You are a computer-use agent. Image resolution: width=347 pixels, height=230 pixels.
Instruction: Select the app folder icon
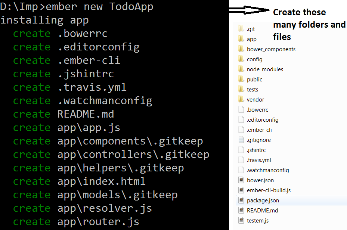click(241, 39)
